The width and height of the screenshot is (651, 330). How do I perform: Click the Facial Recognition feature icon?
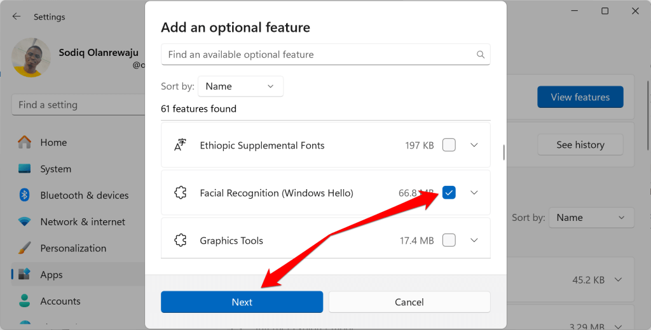(181, 193)
